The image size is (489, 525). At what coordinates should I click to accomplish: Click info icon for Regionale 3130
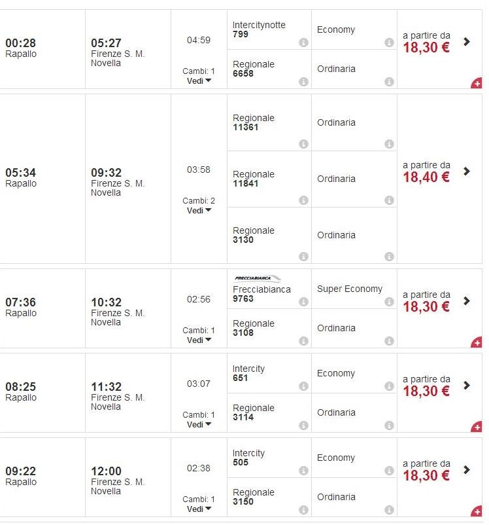(303, 257)
